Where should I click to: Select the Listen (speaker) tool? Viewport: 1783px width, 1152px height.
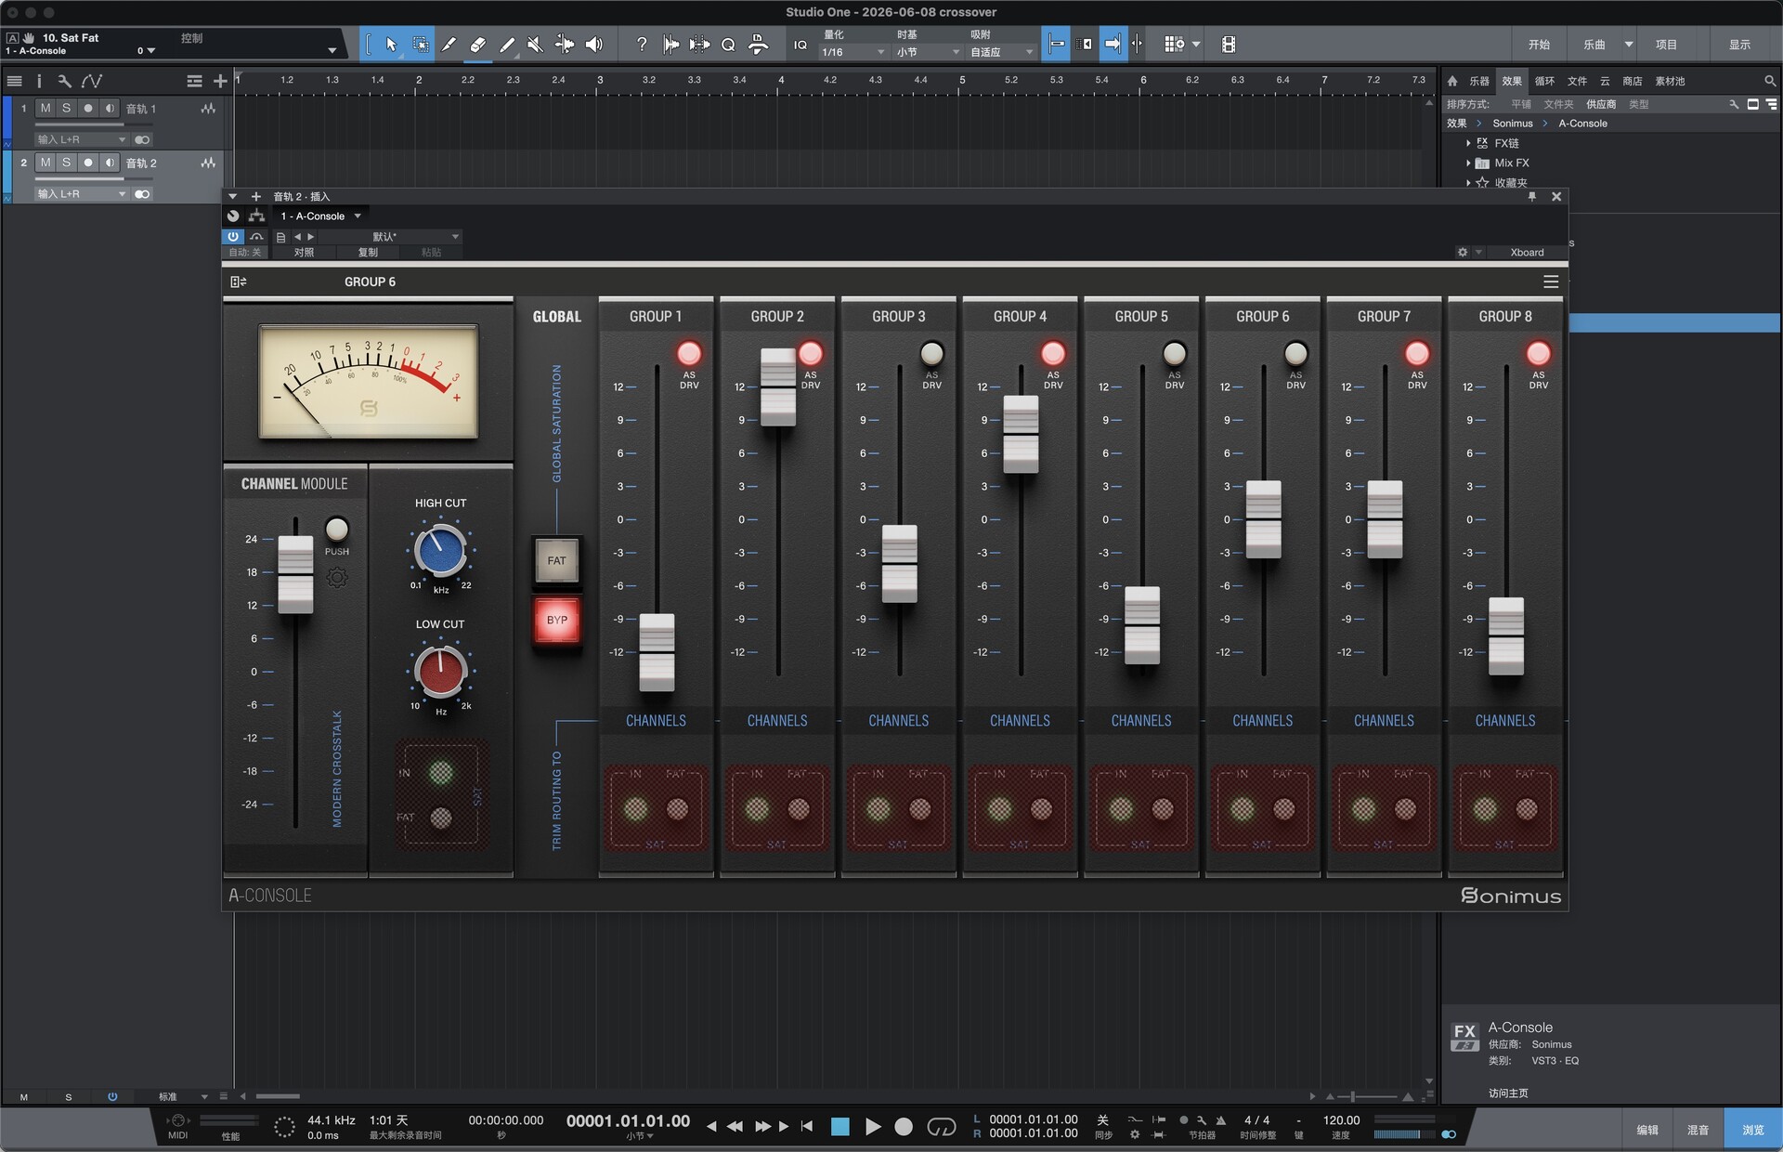594,45
